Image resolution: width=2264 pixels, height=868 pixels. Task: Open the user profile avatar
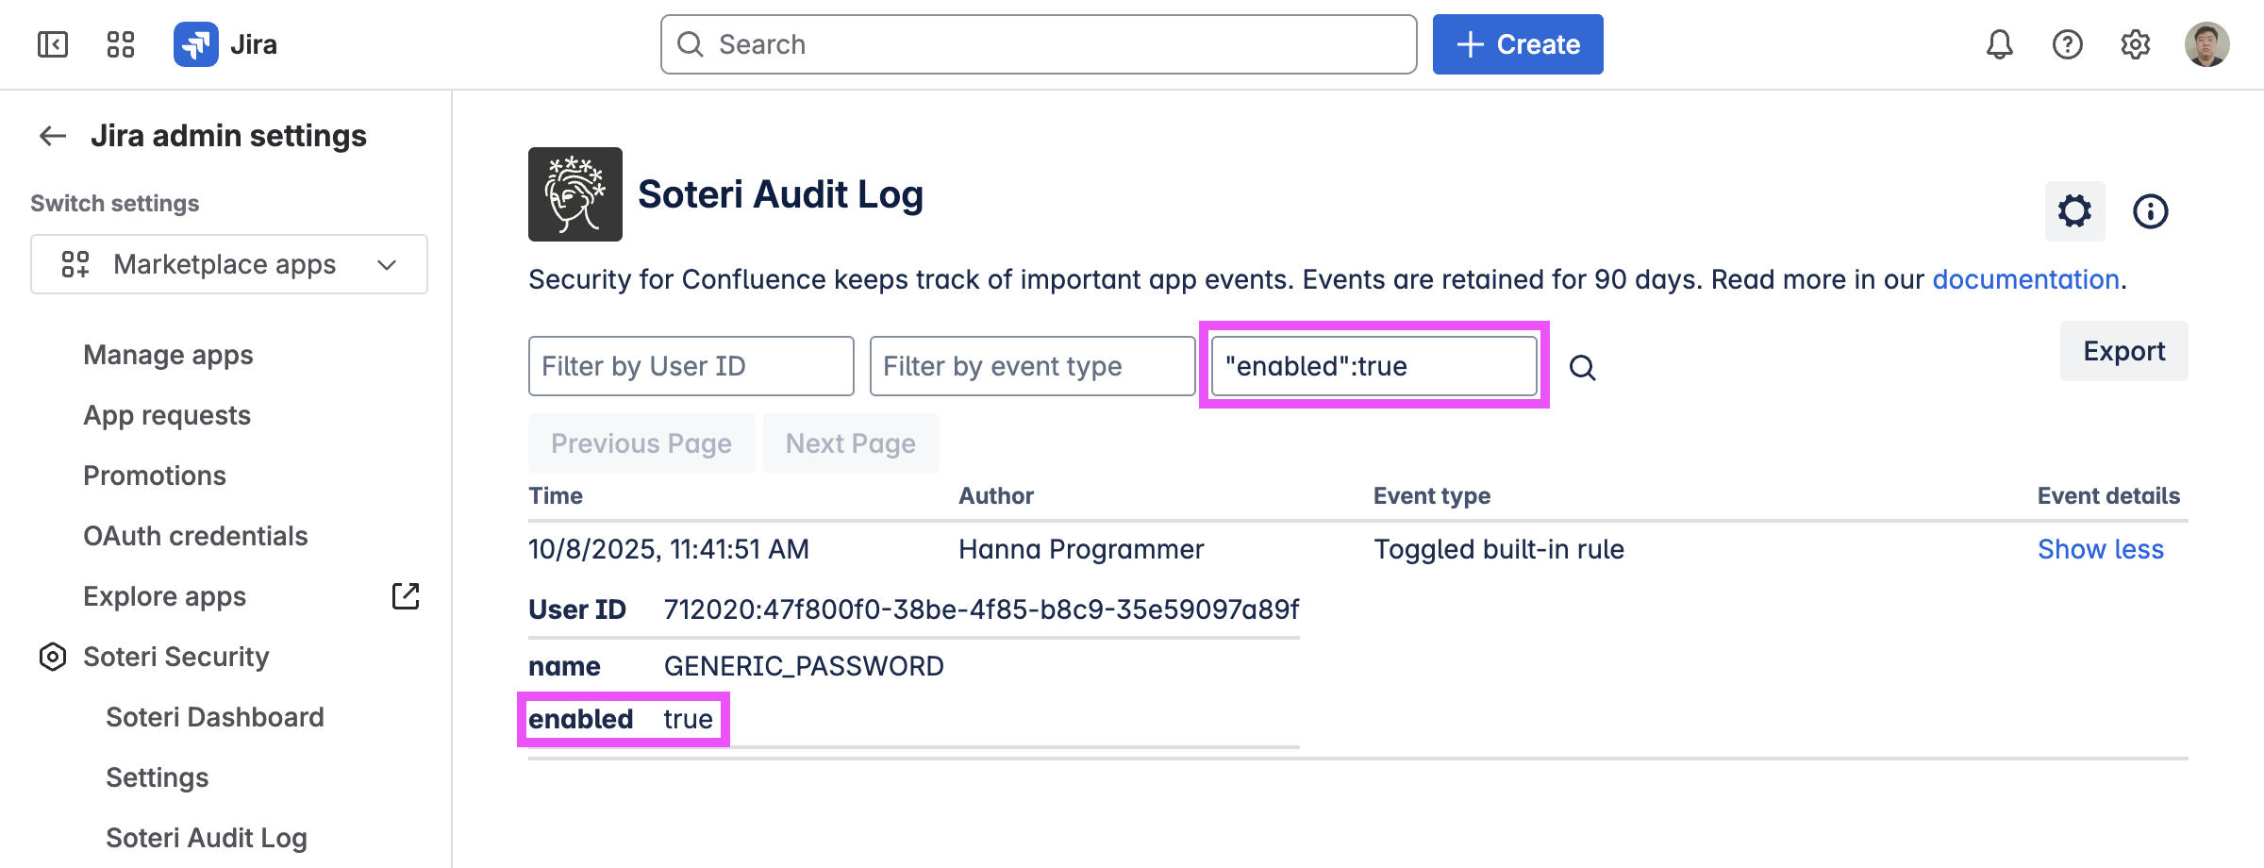(x=2206, y=44)
